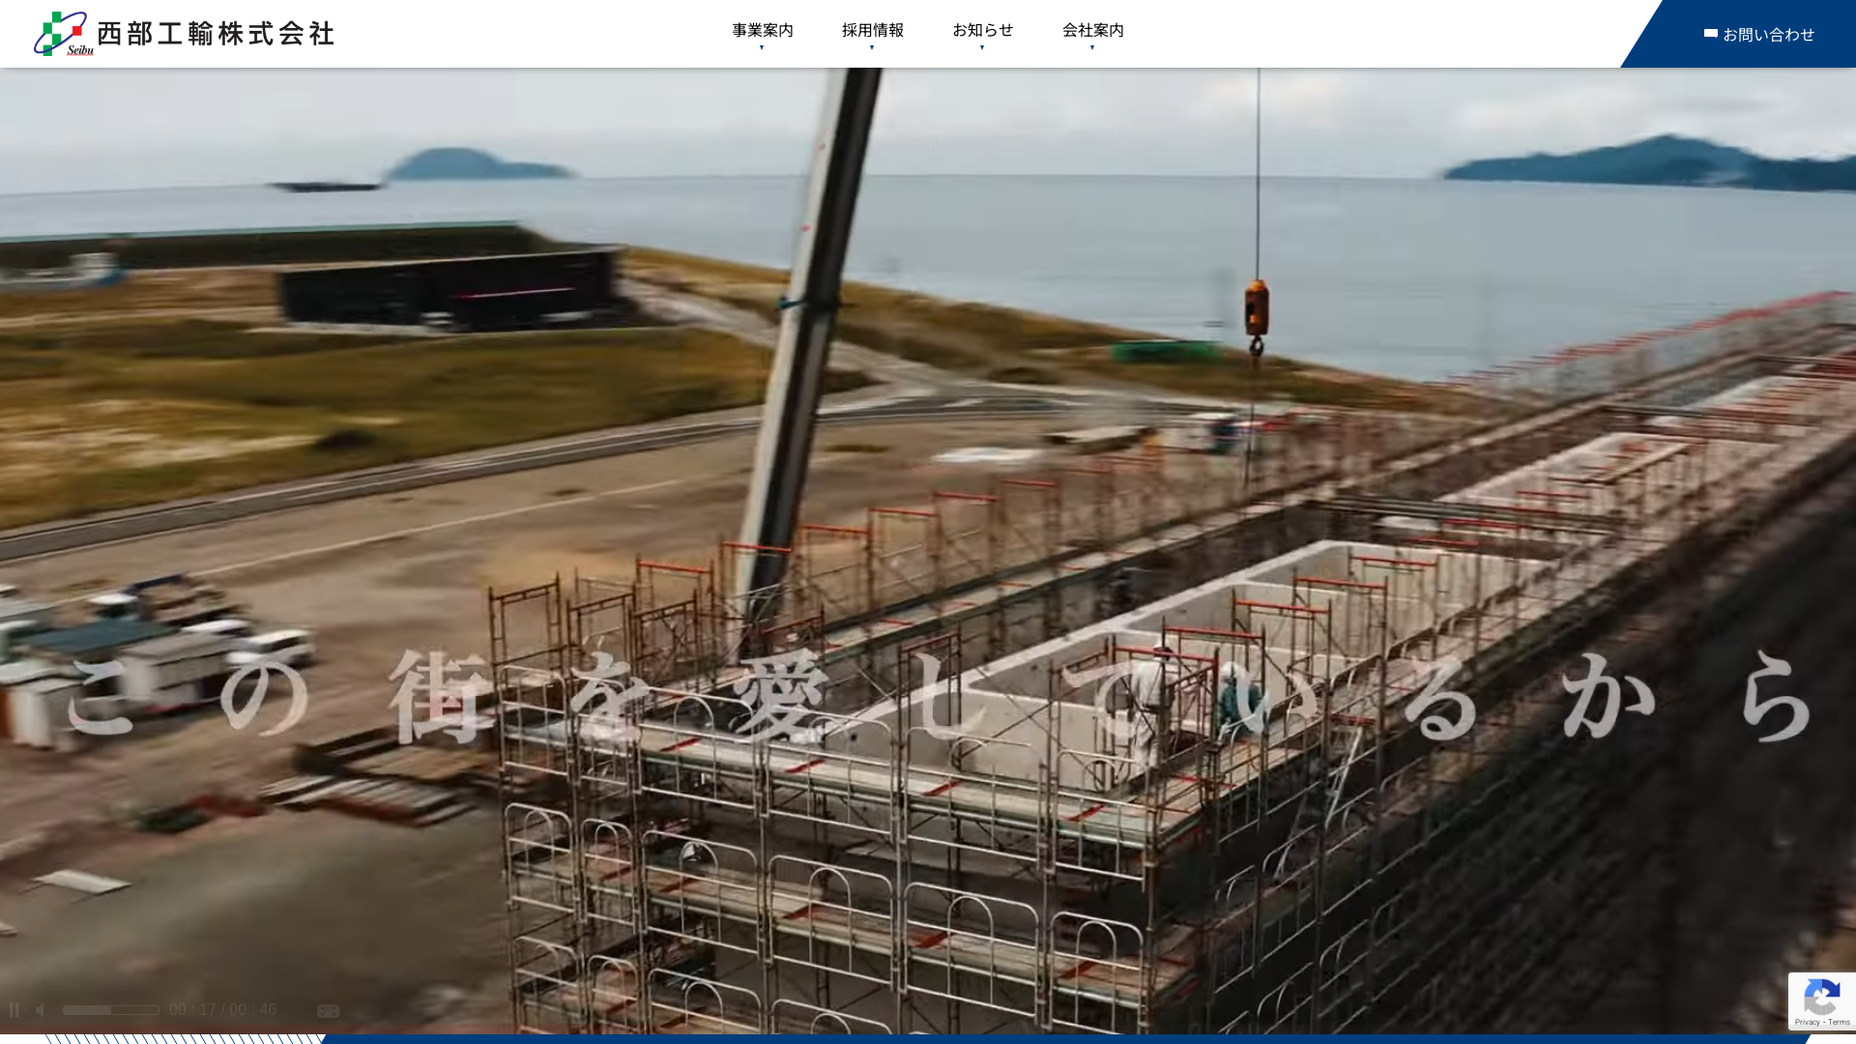The height and width of the screenshot is (1044, 1856).
Task: Open the Privacy link near reCAPTCHA
Action: (x=1807, y=1024)
